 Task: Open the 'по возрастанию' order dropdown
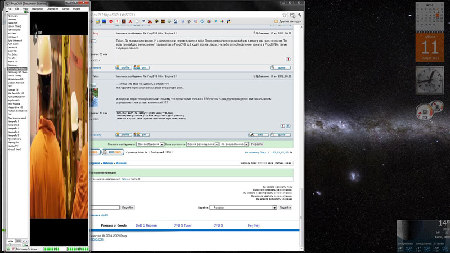click(x=235, y=144)
